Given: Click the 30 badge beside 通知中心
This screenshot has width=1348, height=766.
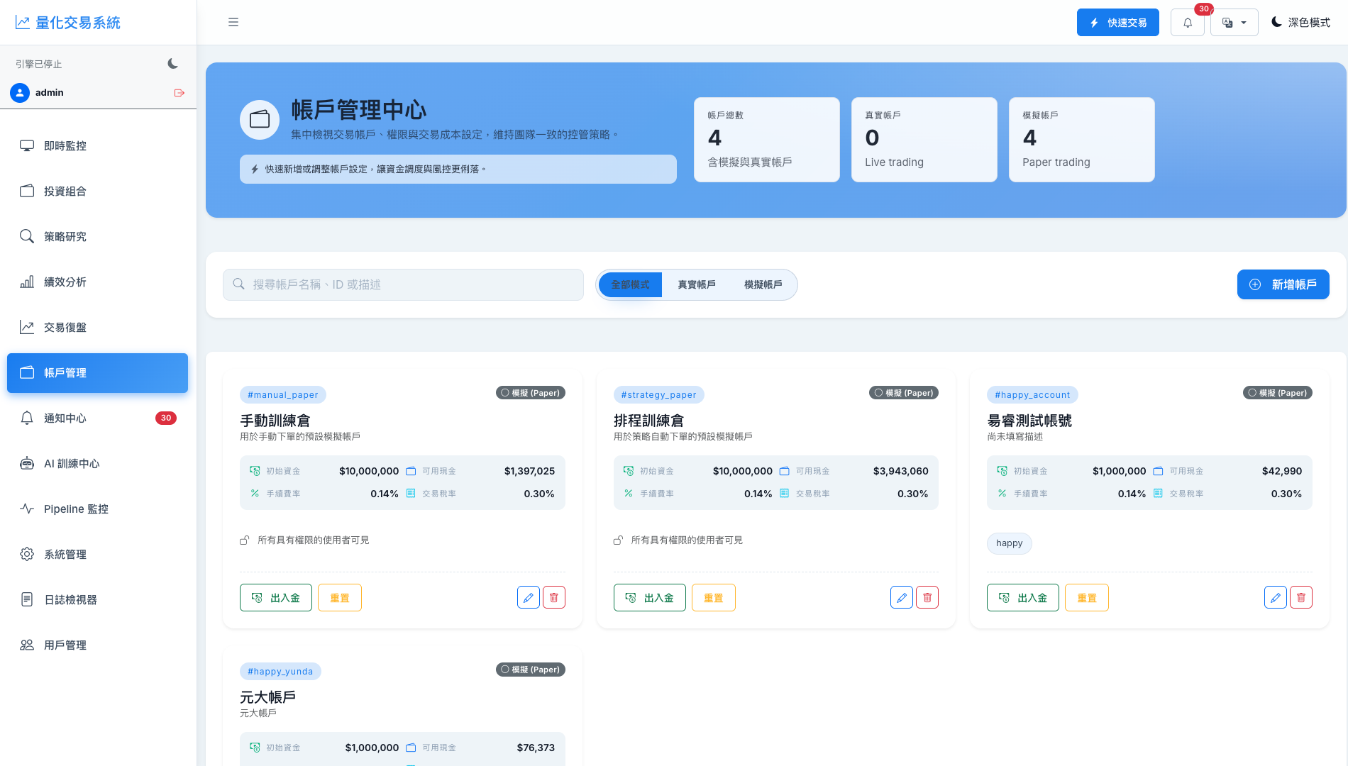Looking at the screenshot, I should tap(166, 418).
